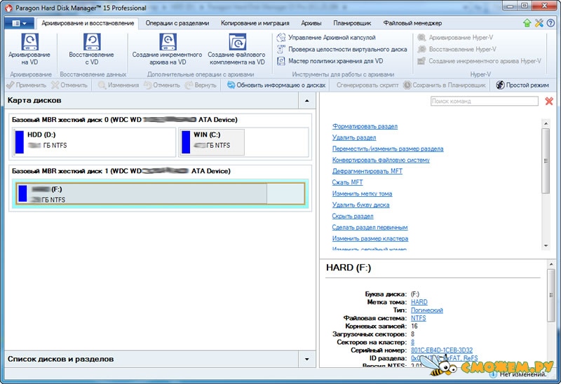Click the Форматировать раздел link
Image resolution: width=561 pixels, height=384 pixels.
(365, 126)
